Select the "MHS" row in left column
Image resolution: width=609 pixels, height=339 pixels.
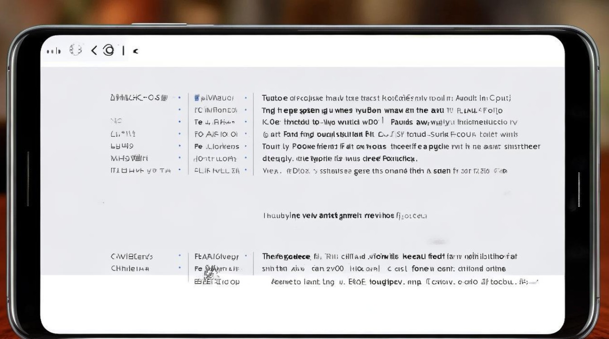click(129, 159)
